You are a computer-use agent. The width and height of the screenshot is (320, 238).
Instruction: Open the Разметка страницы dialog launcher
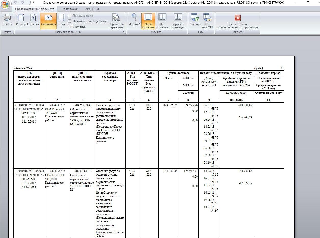(124, 32)
